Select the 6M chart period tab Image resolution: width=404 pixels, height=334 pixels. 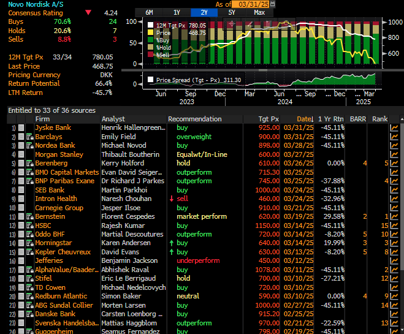coord(149,12)
